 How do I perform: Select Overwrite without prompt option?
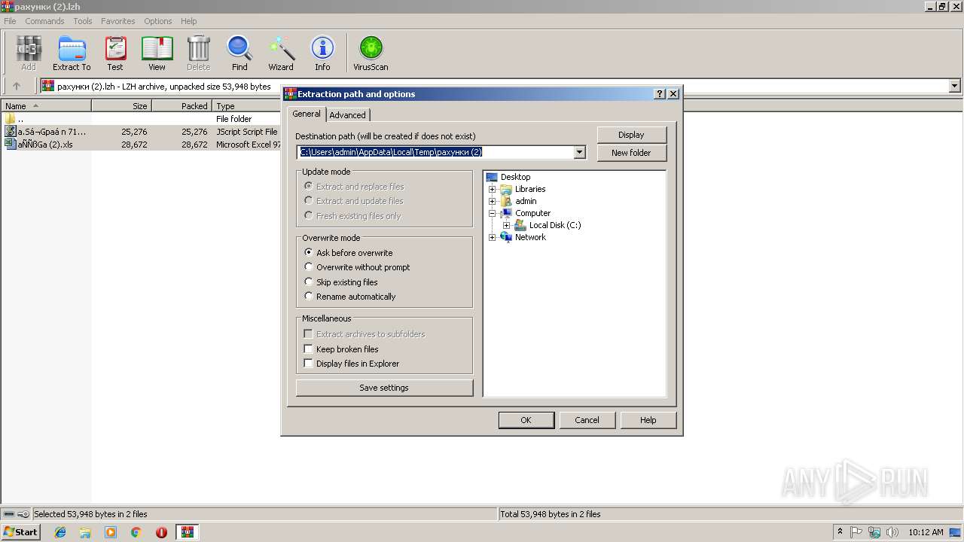coord(309,266)
